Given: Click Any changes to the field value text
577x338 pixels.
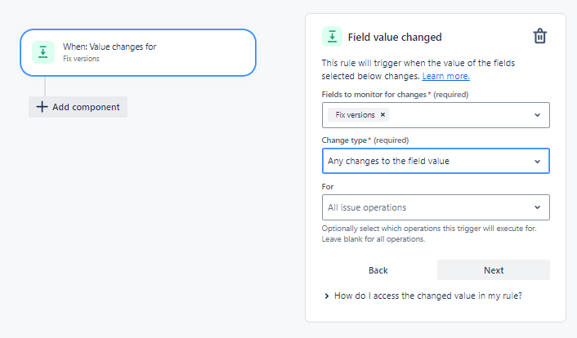Looking at the screenshot, I should click(x=388, y=161).
